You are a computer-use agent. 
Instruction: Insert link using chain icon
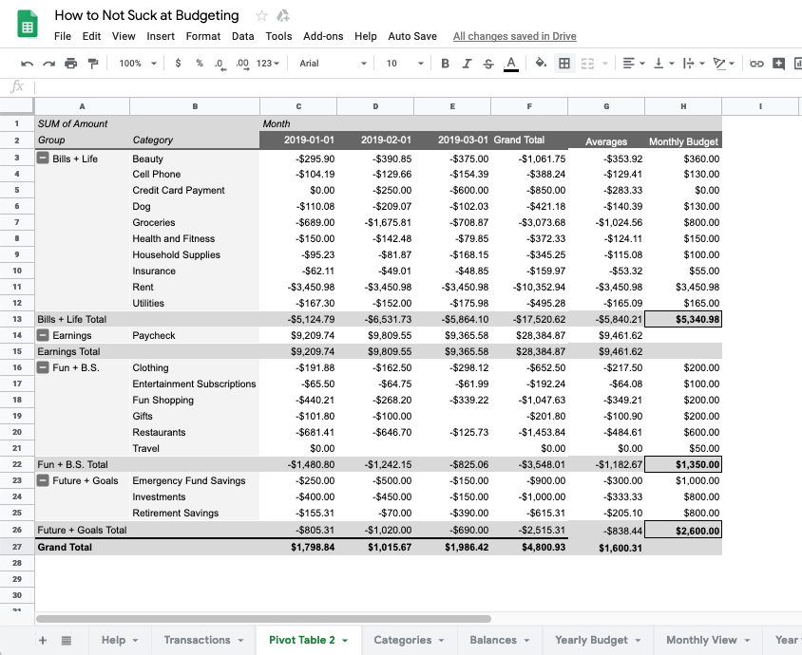pos(756,64)
